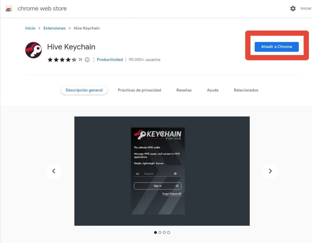
Task: Show the next screenshot with right arrow
Action: [x=270, y=171]
